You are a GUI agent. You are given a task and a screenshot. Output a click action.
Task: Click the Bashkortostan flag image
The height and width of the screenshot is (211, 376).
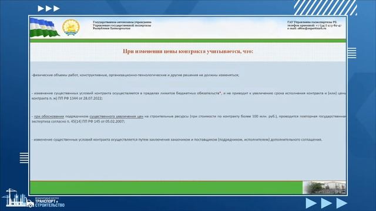coord(45,28)
